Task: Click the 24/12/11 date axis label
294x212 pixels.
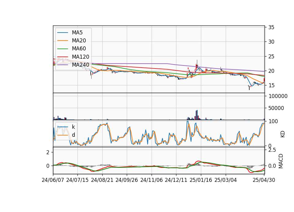Action: [176, 180]
